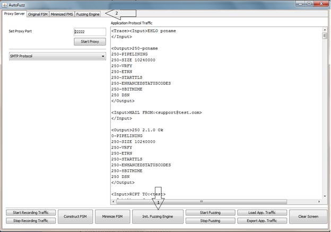Click the Clear Screen button

pyautogui.click(x=308, y=217)
